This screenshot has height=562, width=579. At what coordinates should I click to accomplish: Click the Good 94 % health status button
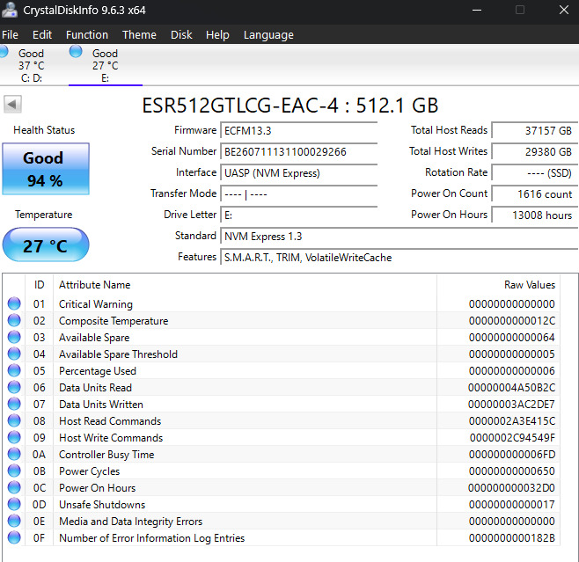click(43, 169)
